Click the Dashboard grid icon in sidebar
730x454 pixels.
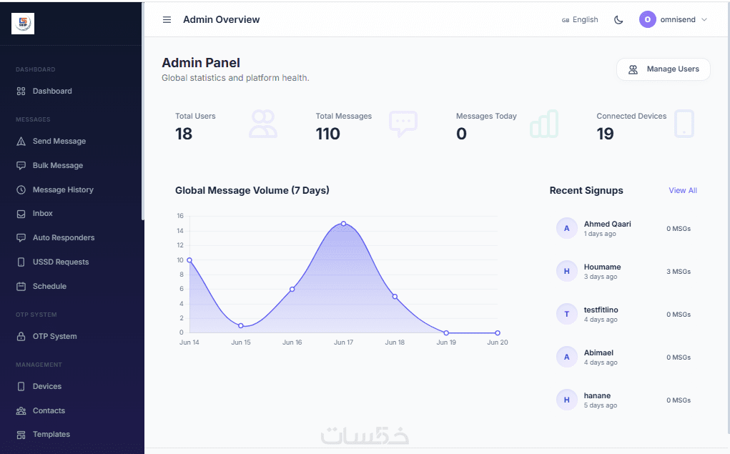[x=21, y=92]
